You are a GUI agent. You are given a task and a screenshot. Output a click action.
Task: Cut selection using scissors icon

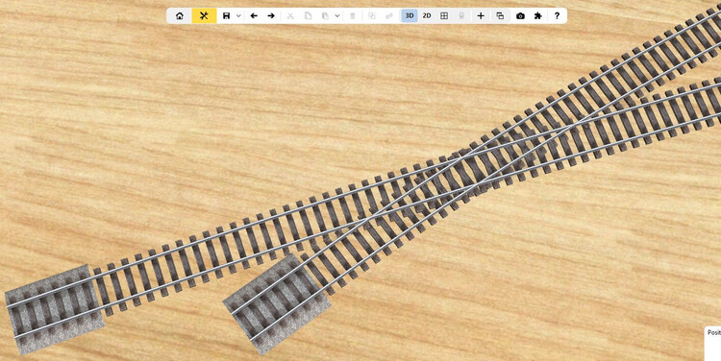[290, 15]
